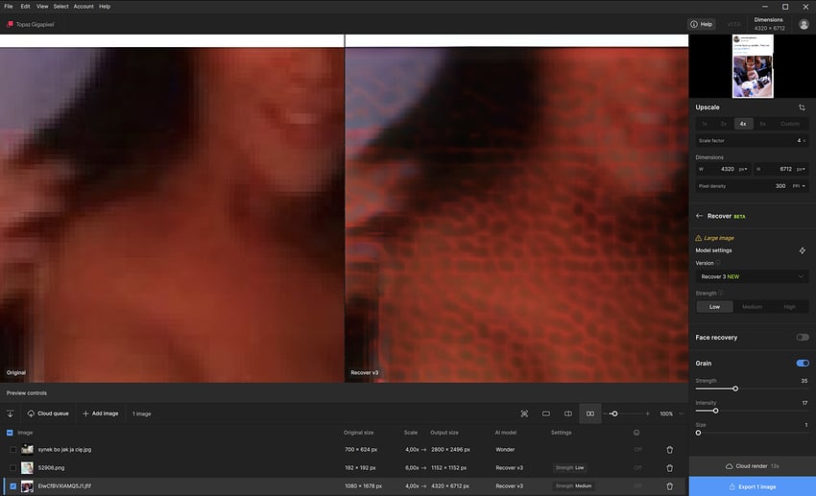
Task: Click the lightning icon beside Model settings
Action: coord(802,250)
